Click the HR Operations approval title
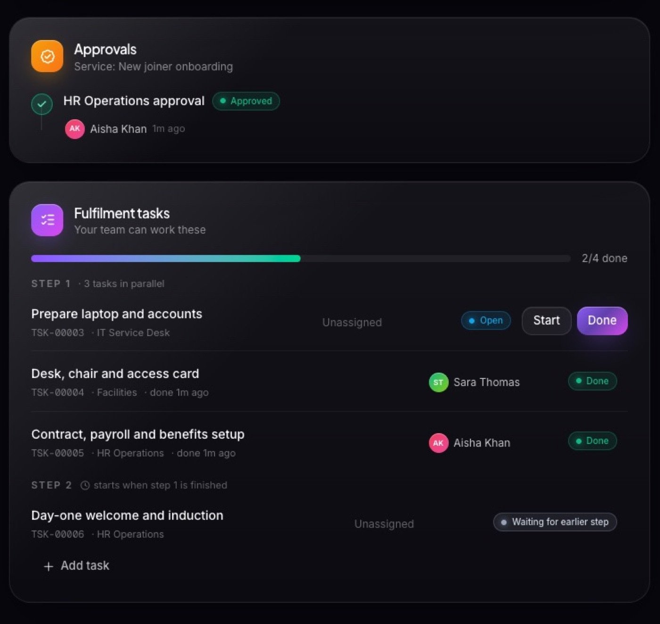The width and height of the screenshot is (660, 624). click(x=134, y=101)
